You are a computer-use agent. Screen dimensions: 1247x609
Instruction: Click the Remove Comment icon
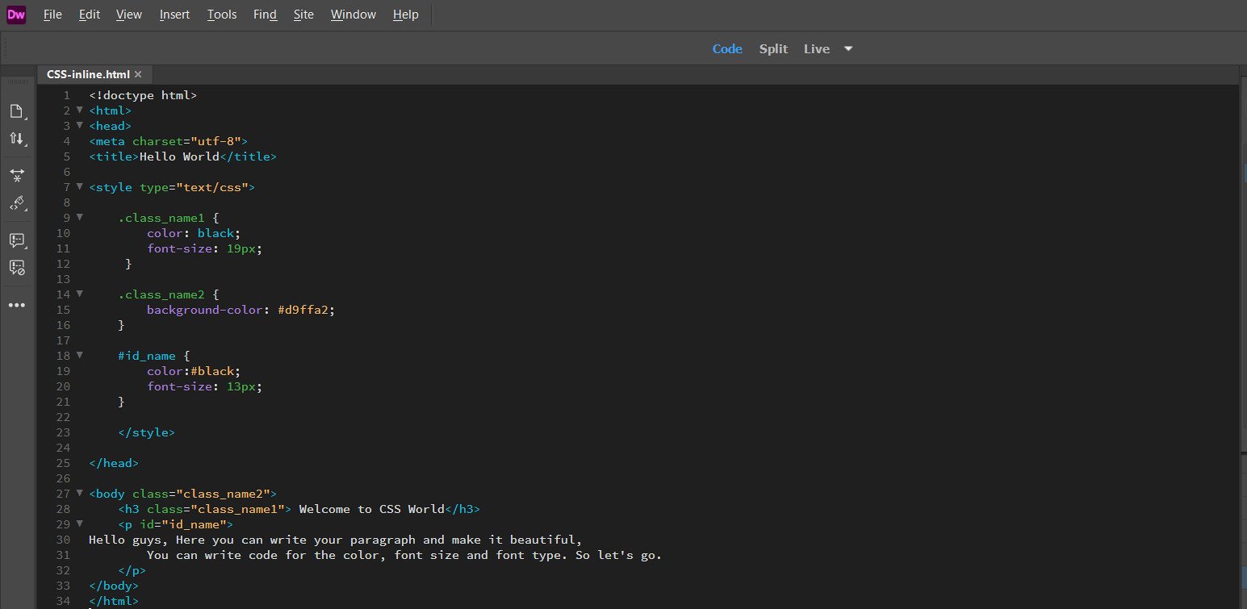[x=17, y=268]
